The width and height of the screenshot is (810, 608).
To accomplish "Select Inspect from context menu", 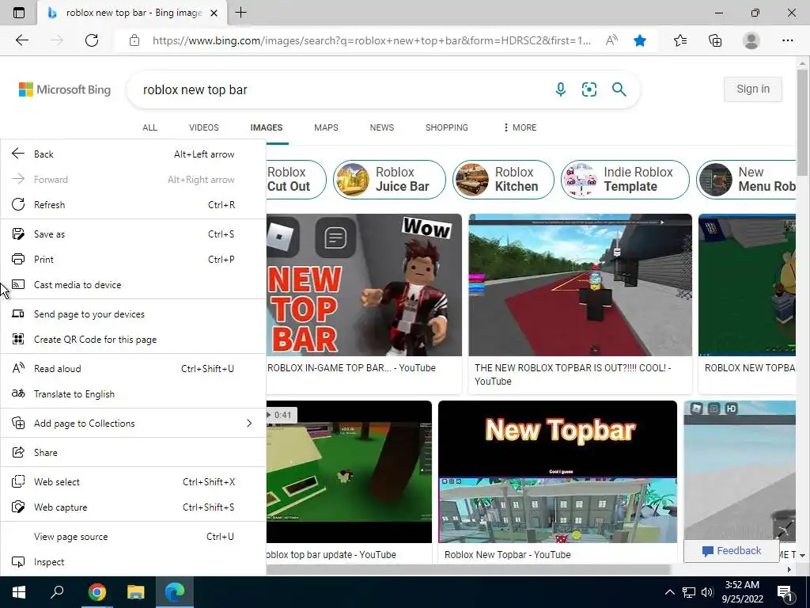I will click(133, 562).
